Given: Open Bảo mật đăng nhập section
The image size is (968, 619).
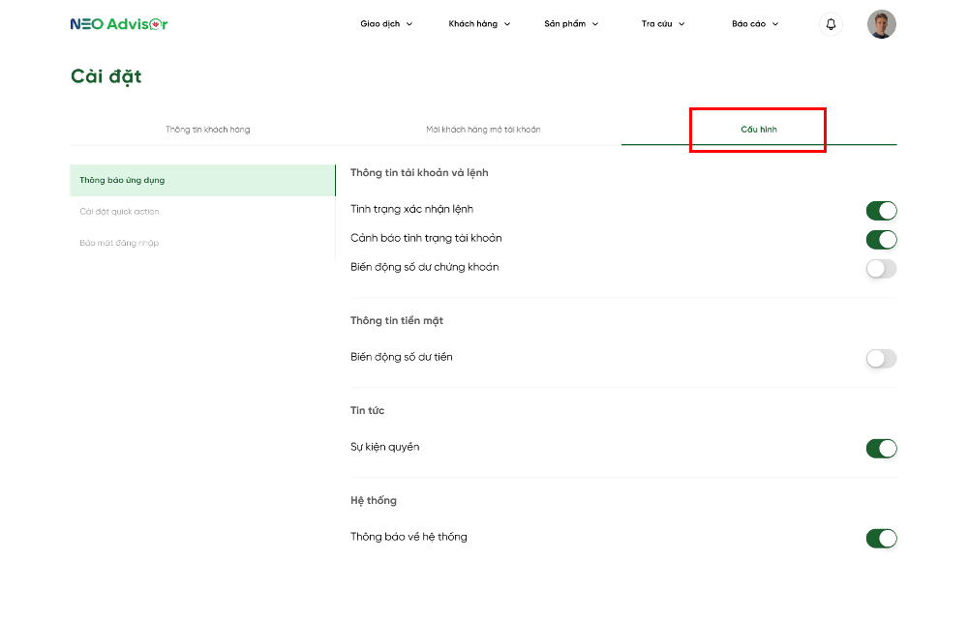Looking at the screenshot, I should coord(119,243).
